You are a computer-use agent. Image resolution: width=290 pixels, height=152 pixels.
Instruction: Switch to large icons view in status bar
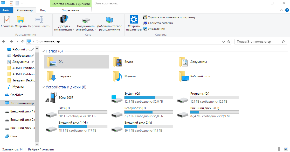click(x=286, y=149)
